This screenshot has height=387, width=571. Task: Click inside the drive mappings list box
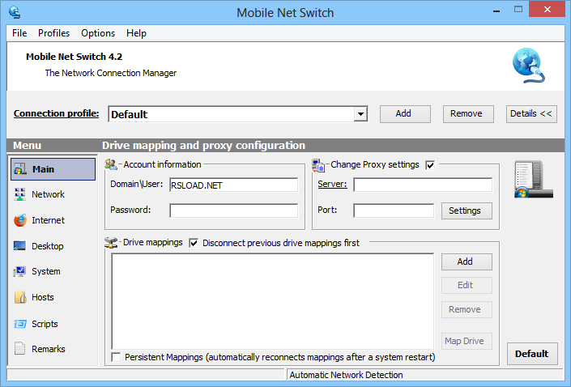(x=272, y=301)
